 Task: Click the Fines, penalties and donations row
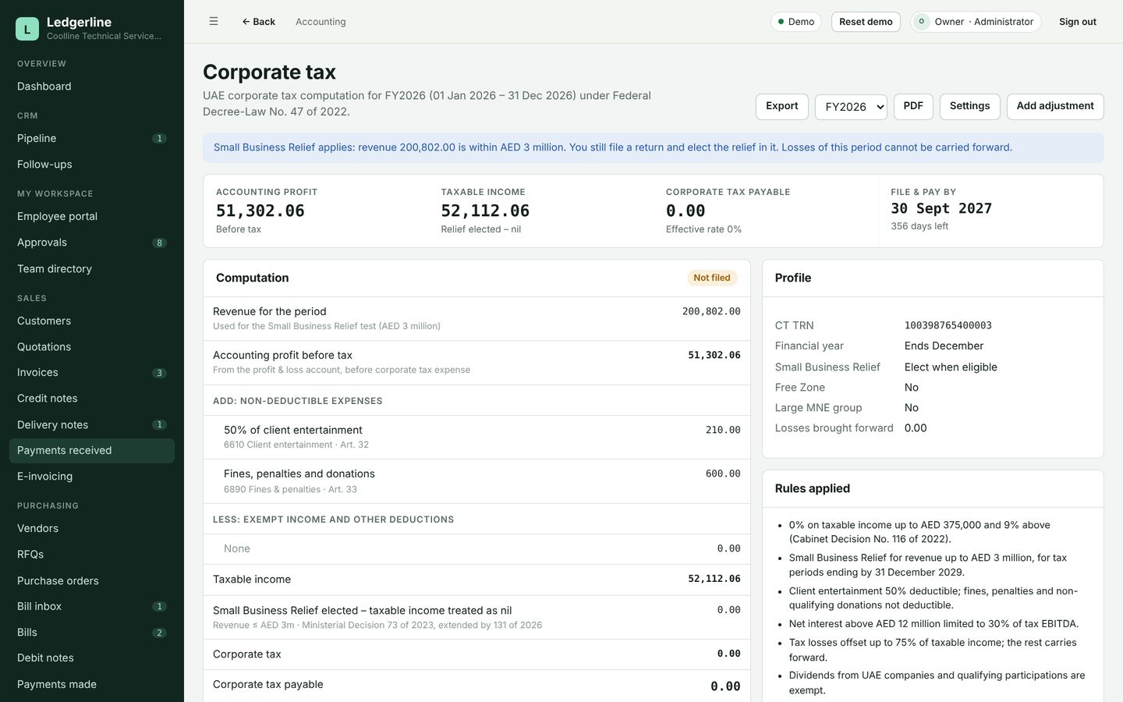(476, 481)
